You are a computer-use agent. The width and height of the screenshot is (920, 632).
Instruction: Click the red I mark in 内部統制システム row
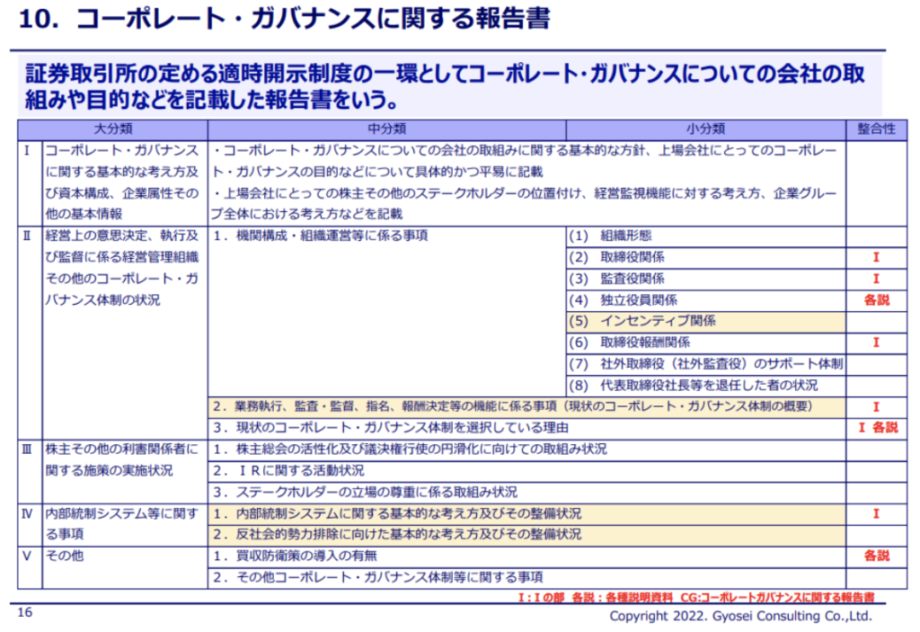(876, 514)
